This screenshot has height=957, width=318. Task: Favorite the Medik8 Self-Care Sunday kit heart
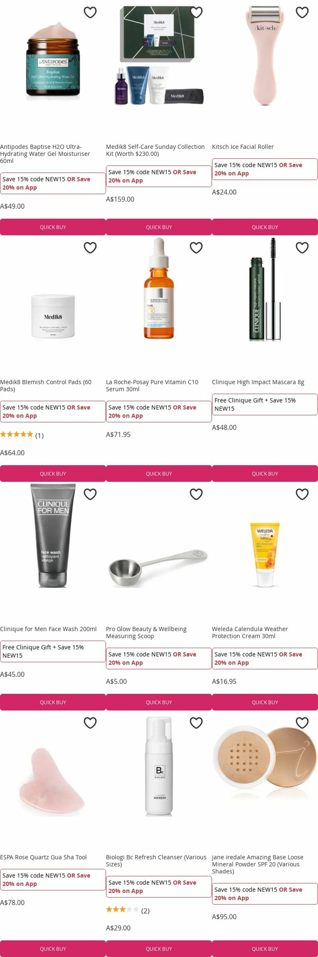tap(196, 12)
